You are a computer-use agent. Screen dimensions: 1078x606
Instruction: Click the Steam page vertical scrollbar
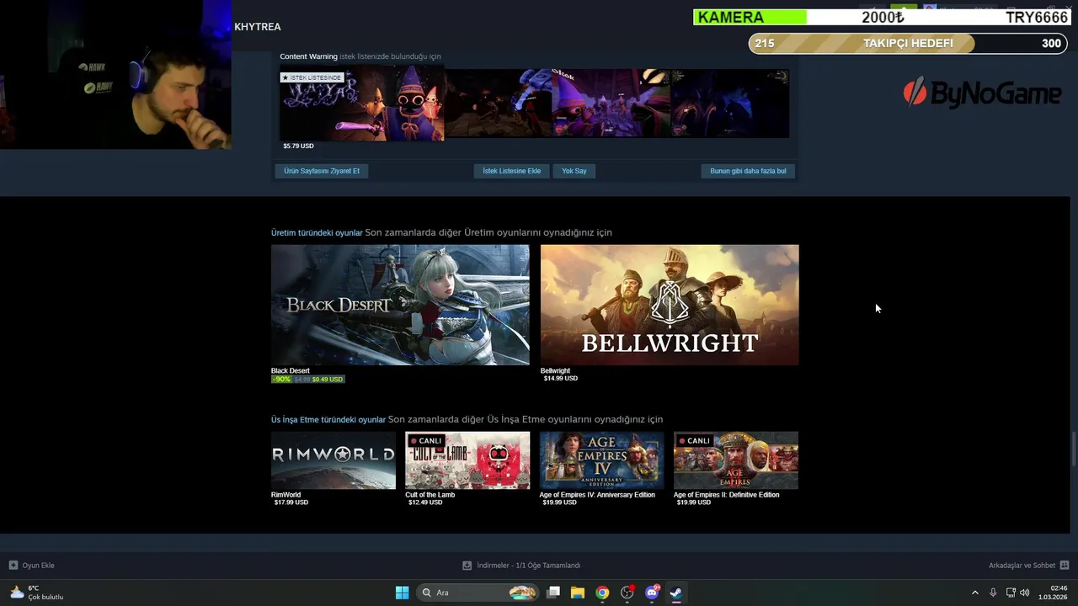[1074, 449]
